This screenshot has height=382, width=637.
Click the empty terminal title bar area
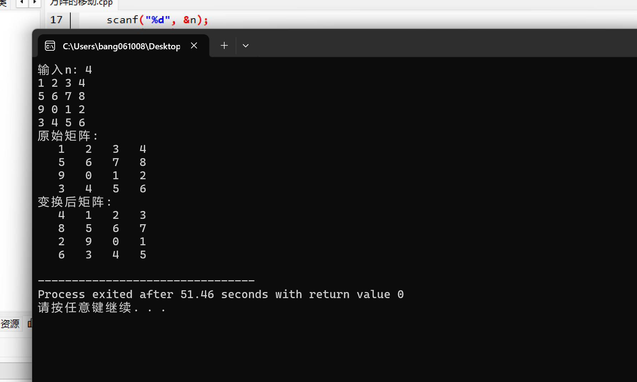click(443, 44)
